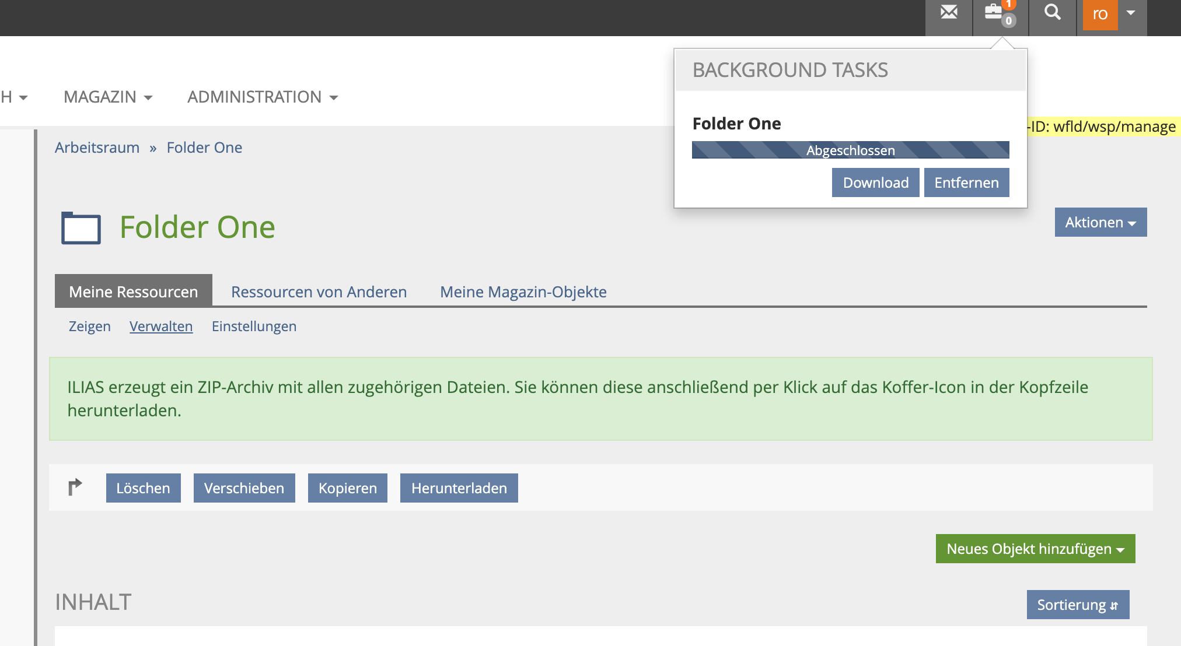Open the ADMINISTRATION menu

click(262, 97)
